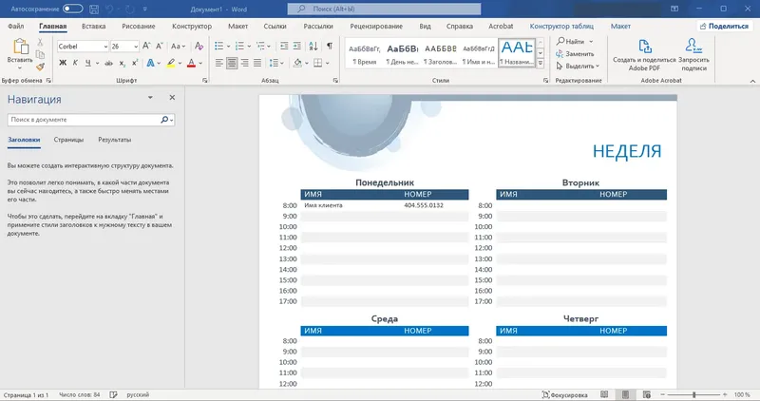Open the Конструктор таблиц tab
Image resolution: width=760 pixels, height=401 pixels.
pyautogui.click(x=561, y=27)
